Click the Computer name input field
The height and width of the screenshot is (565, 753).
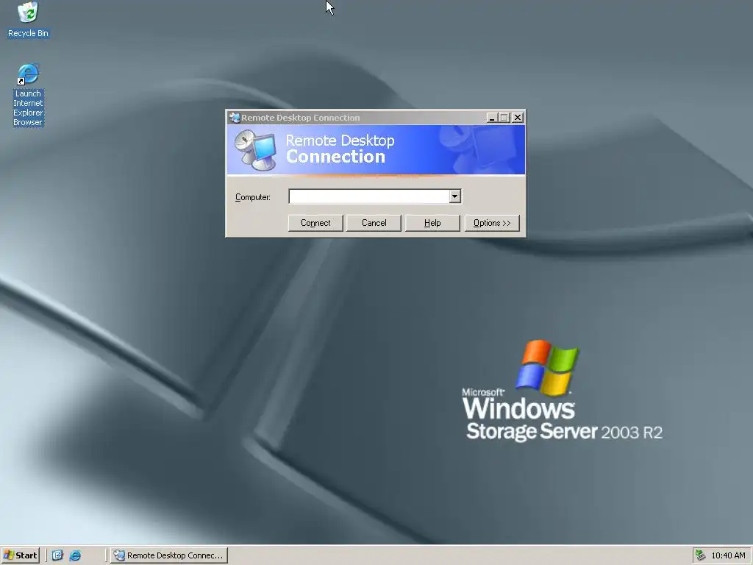369,196
